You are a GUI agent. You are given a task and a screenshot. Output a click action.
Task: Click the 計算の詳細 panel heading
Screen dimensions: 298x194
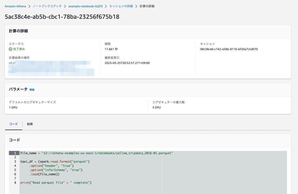point(18,31)
